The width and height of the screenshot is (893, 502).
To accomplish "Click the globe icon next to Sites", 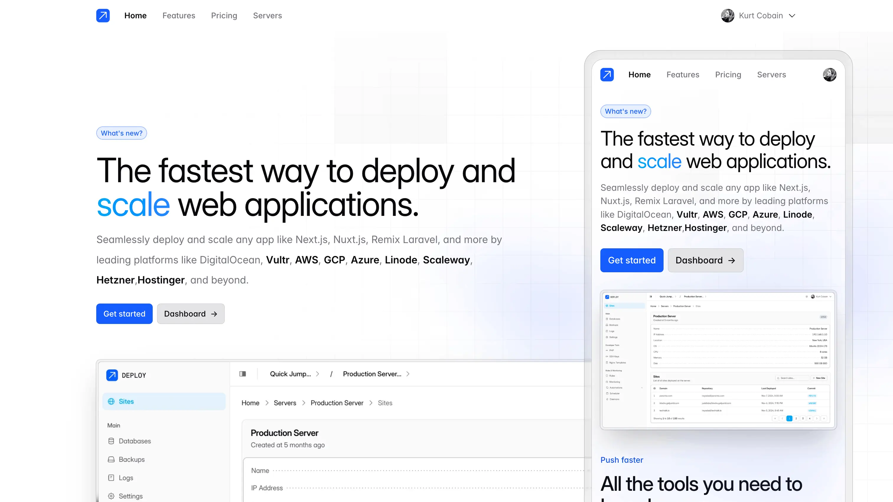I will click(111, 402).
